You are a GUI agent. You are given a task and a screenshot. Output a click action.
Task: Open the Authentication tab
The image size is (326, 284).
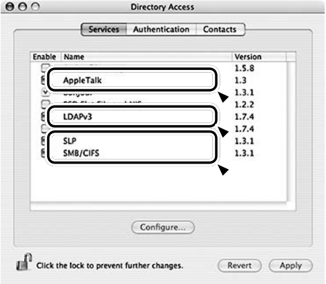161,30
